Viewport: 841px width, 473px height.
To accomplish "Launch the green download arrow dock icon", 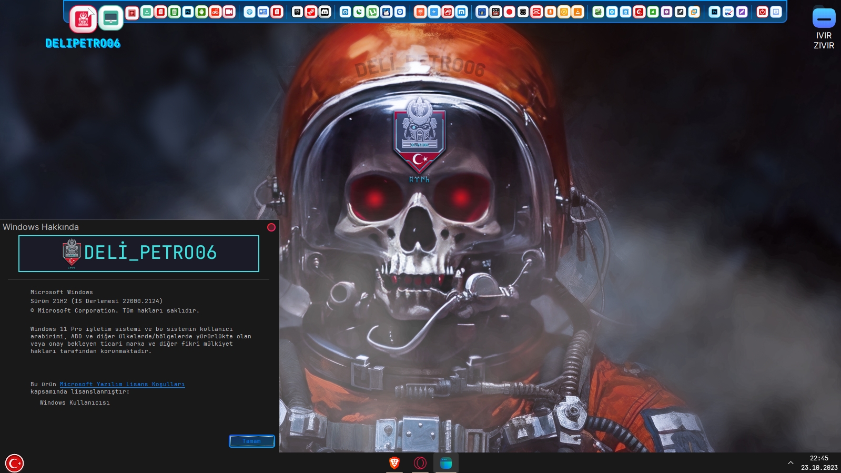I will click(147, 12).
